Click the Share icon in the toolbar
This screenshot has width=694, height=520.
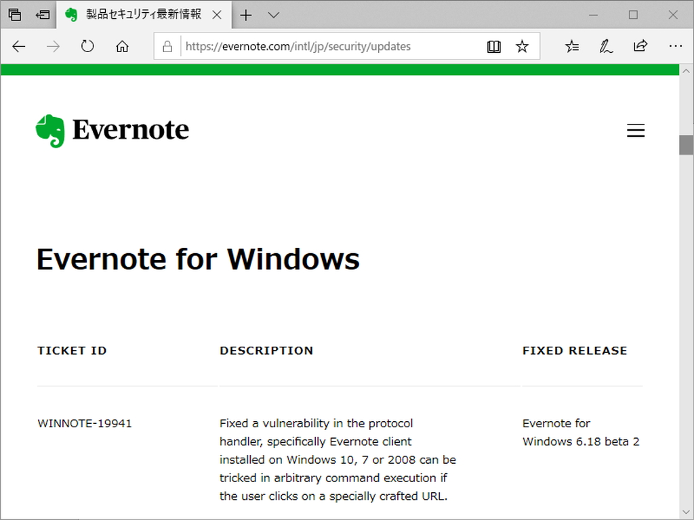coord(640,46)
